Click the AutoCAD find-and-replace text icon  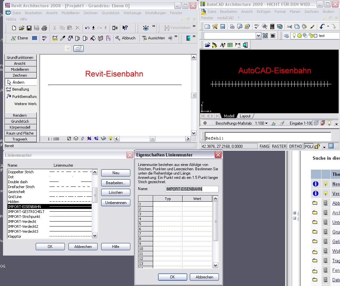coord(265,26)
